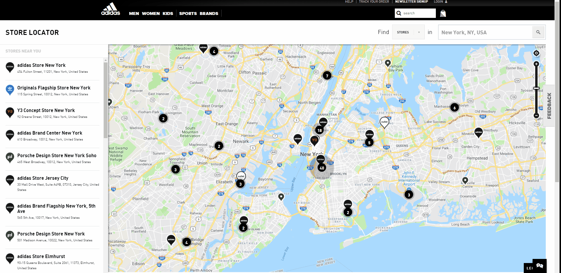The width and height of the screenshot is (561, 273).
Task: Click the adidas marker near Westbury
Action: (x=479, y=133)
